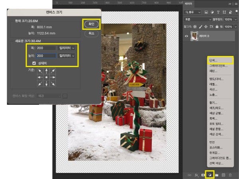Set anchor to middle-left arrow

coord(40,77)
